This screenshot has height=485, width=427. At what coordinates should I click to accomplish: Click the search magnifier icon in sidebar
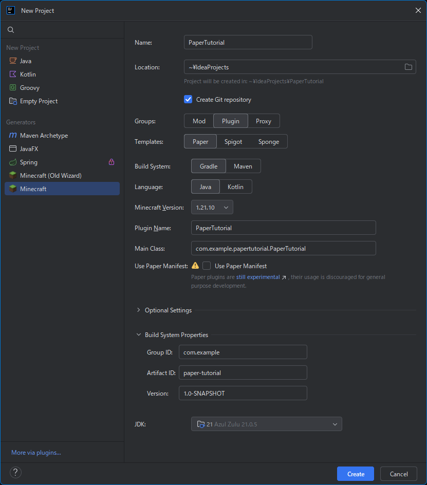tap(11, 30)
